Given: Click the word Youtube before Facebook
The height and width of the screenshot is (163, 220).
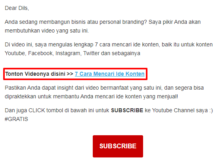Looking at the screenshot, I should (15, 54).
